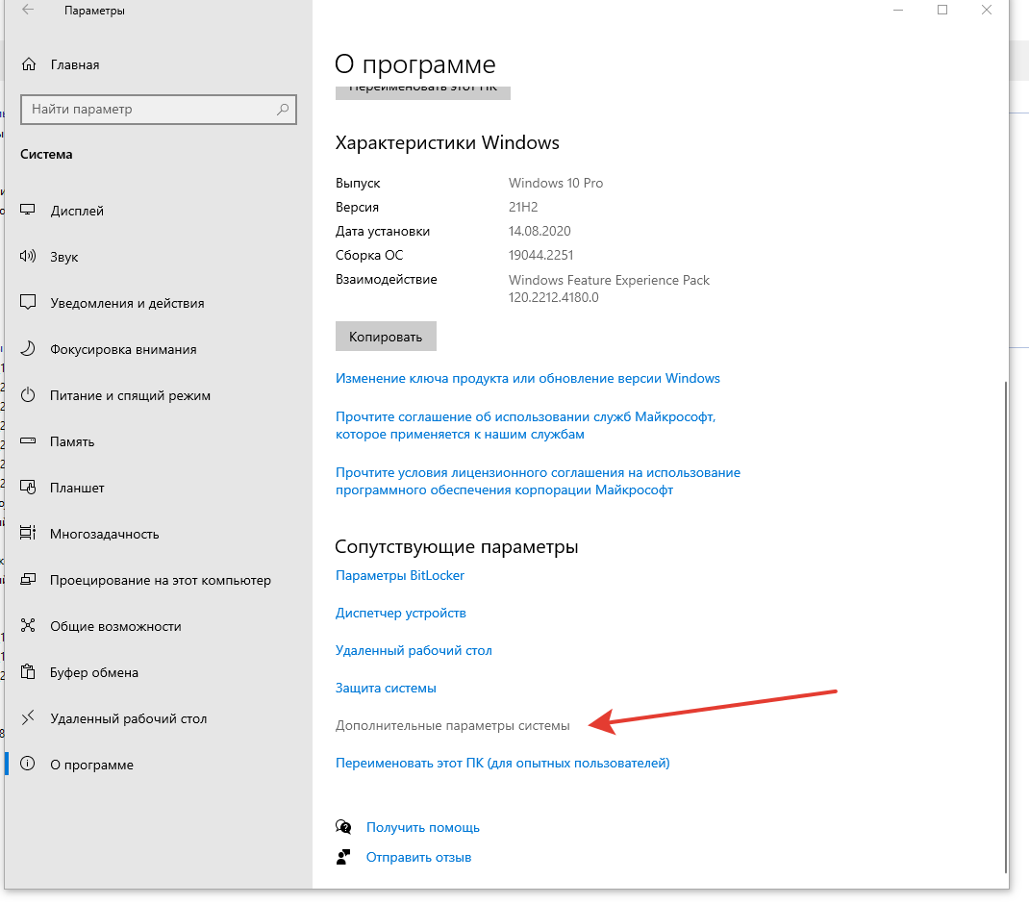Click the install date 14.08.2020
This screenshot has height=904, width=1029.
click(540, 231)
